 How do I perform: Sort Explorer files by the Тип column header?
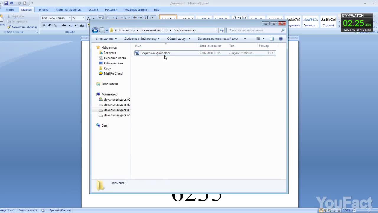coord(242,46)
